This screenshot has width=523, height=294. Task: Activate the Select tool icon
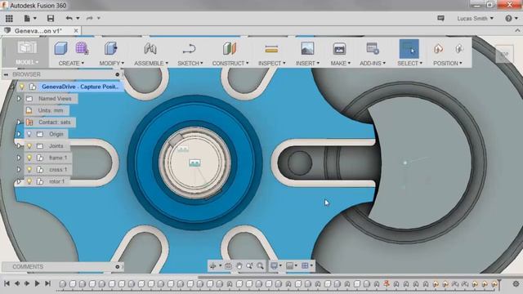[x=409, y=49]
